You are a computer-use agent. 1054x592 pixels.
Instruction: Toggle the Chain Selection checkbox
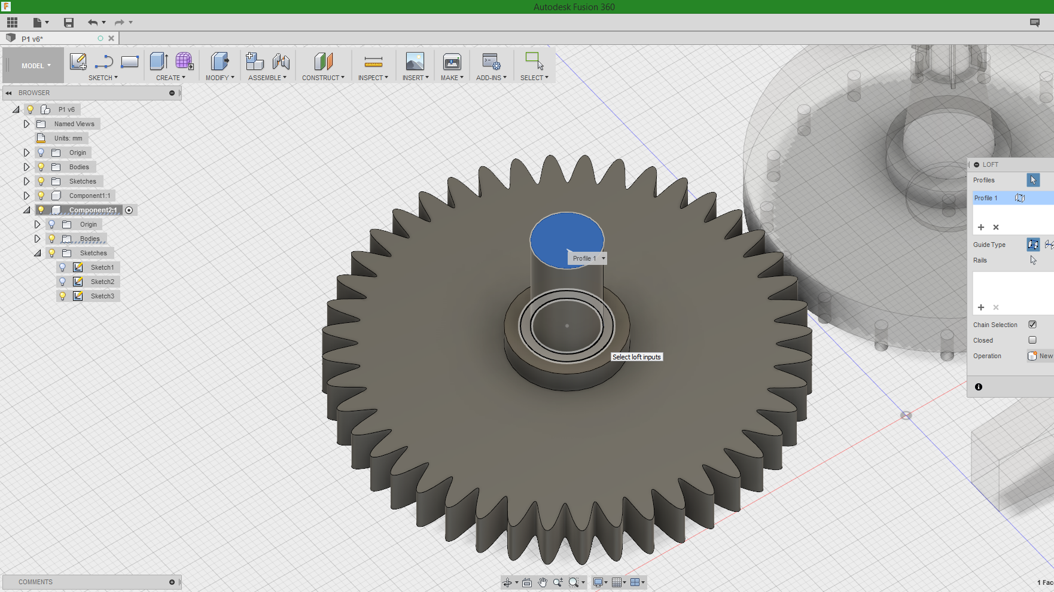(1032, 325)
